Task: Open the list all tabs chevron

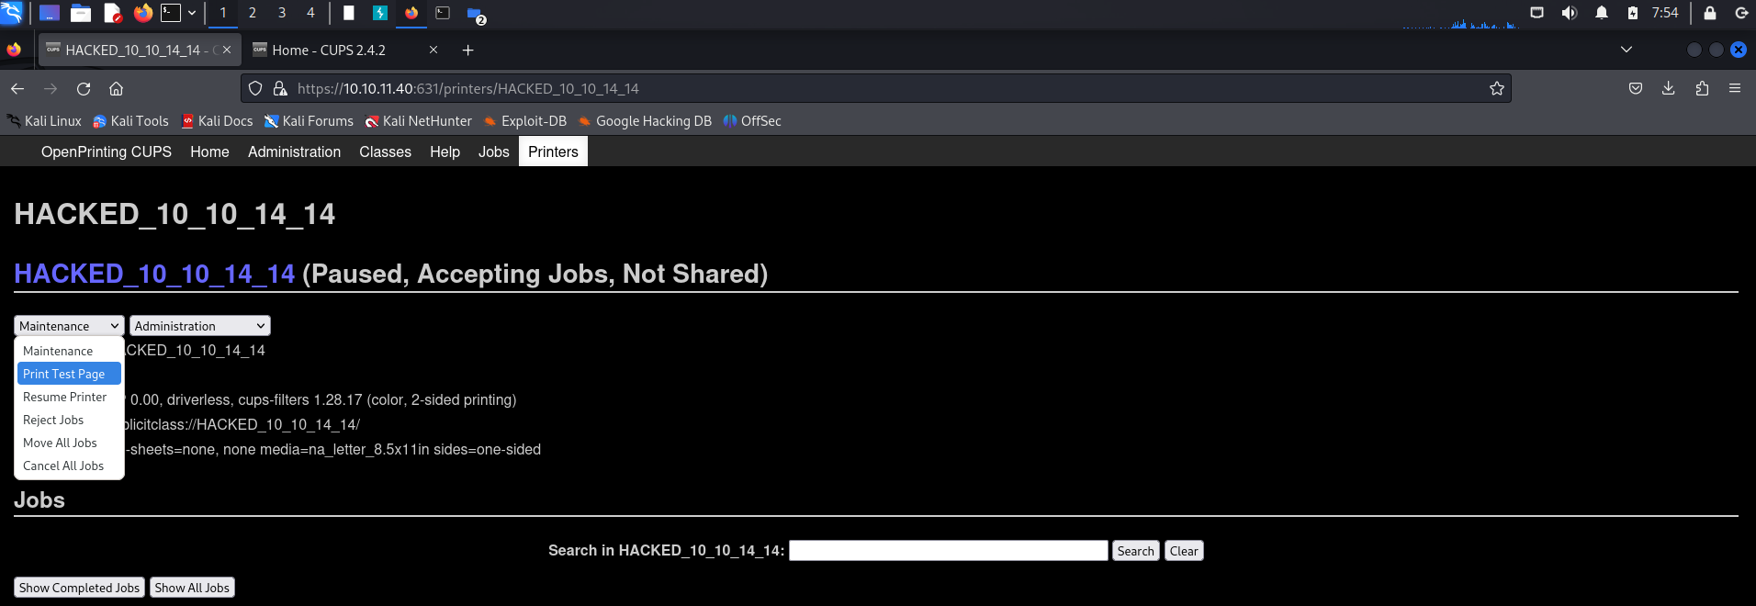Action: click(1627, 50)
